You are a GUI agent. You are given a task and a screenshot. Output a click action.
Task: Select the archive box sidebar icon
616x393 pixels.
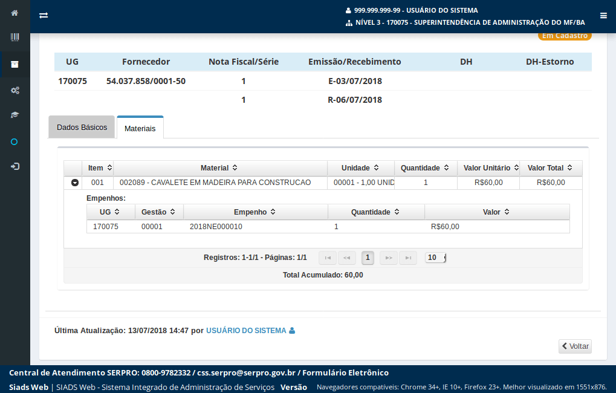point(15,65)
